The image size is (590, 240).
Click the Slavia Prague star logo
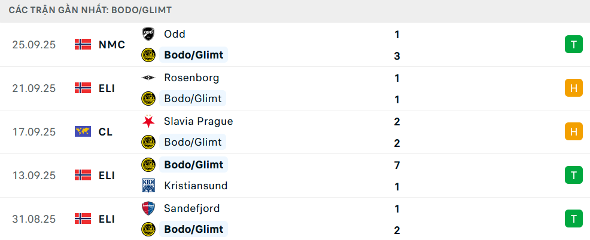(x=148, y=121)
